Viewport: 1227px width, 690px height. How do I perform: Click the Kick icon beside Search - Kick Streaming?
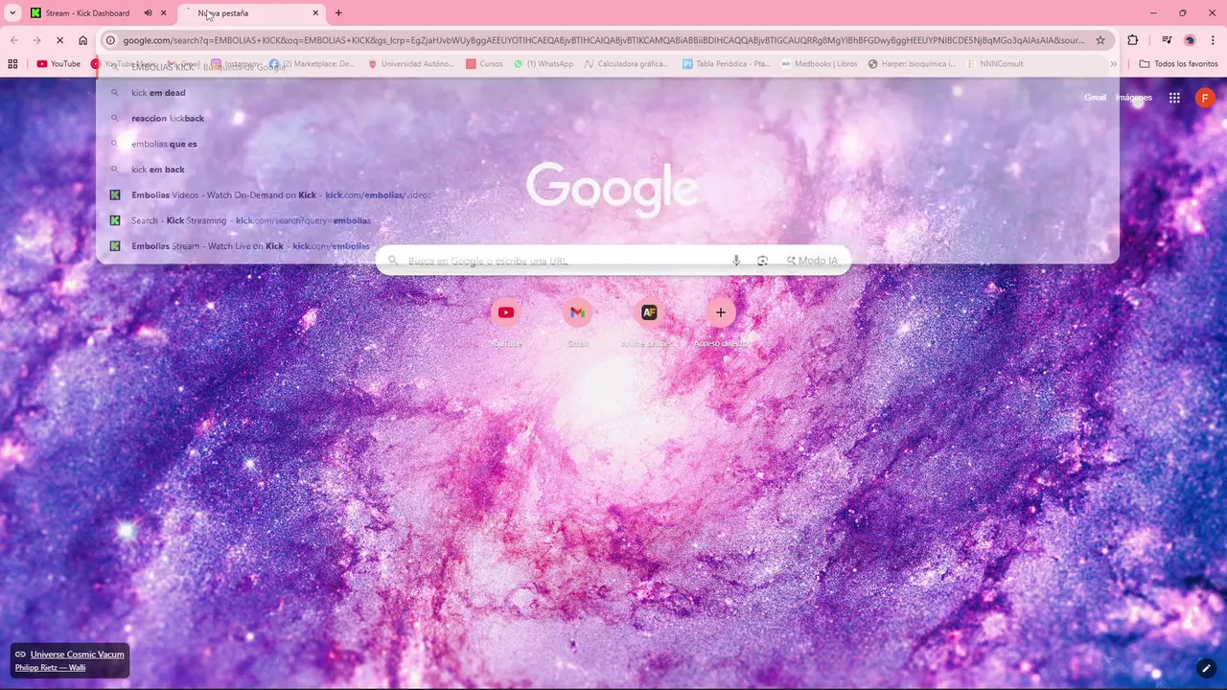point(114,220)
